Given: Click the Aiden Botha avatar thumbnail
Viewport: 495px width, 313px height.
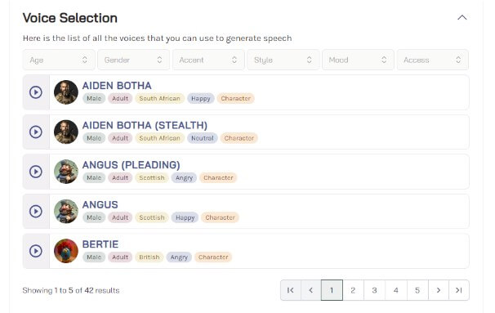Looking at the screenshot, I should [66, 92].
